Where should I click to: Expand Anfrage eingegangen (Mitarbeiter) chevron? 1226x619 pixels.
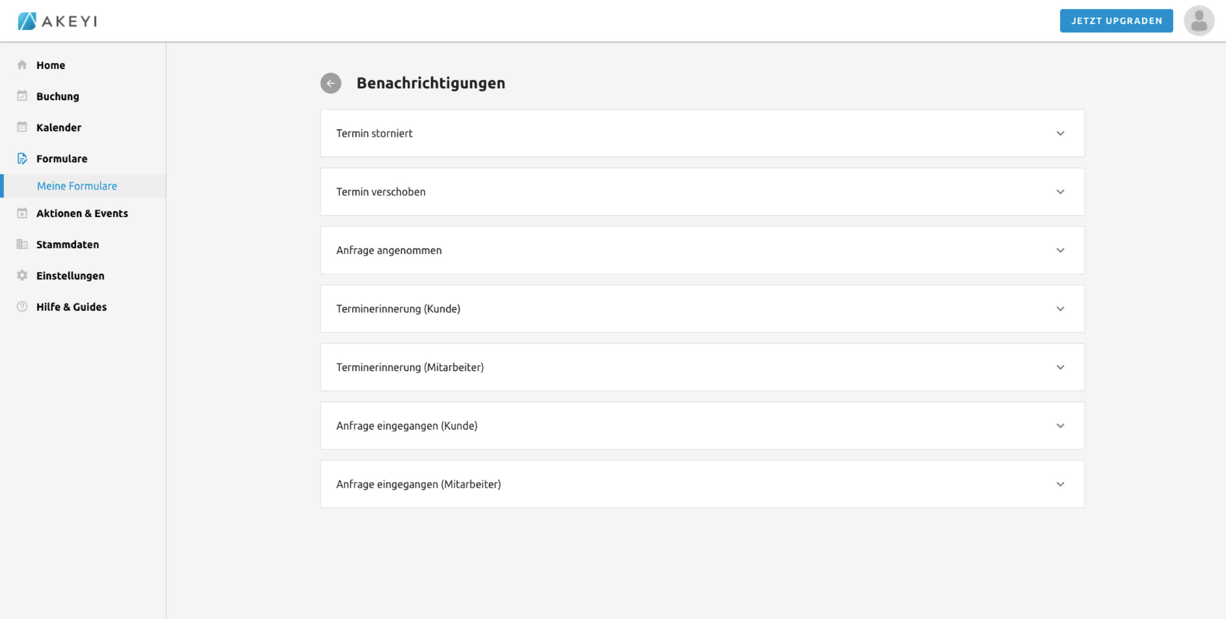[1060, 484]
